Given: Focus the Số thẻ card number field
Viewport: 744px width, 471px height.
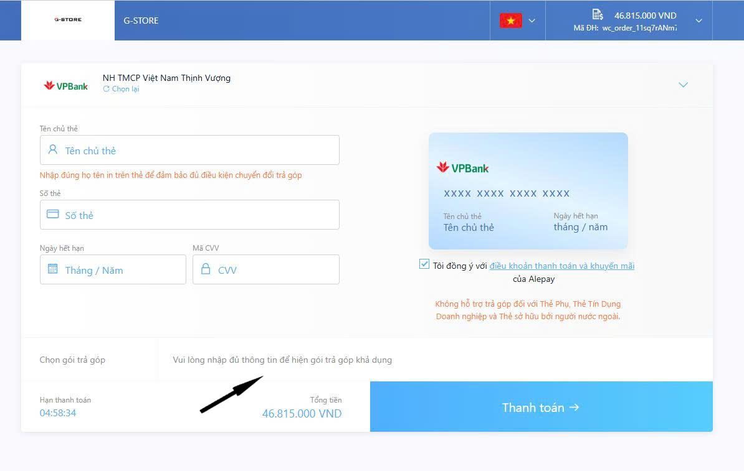Looking at the screenshot, I should pyautogui.click(x=199, y=215).
